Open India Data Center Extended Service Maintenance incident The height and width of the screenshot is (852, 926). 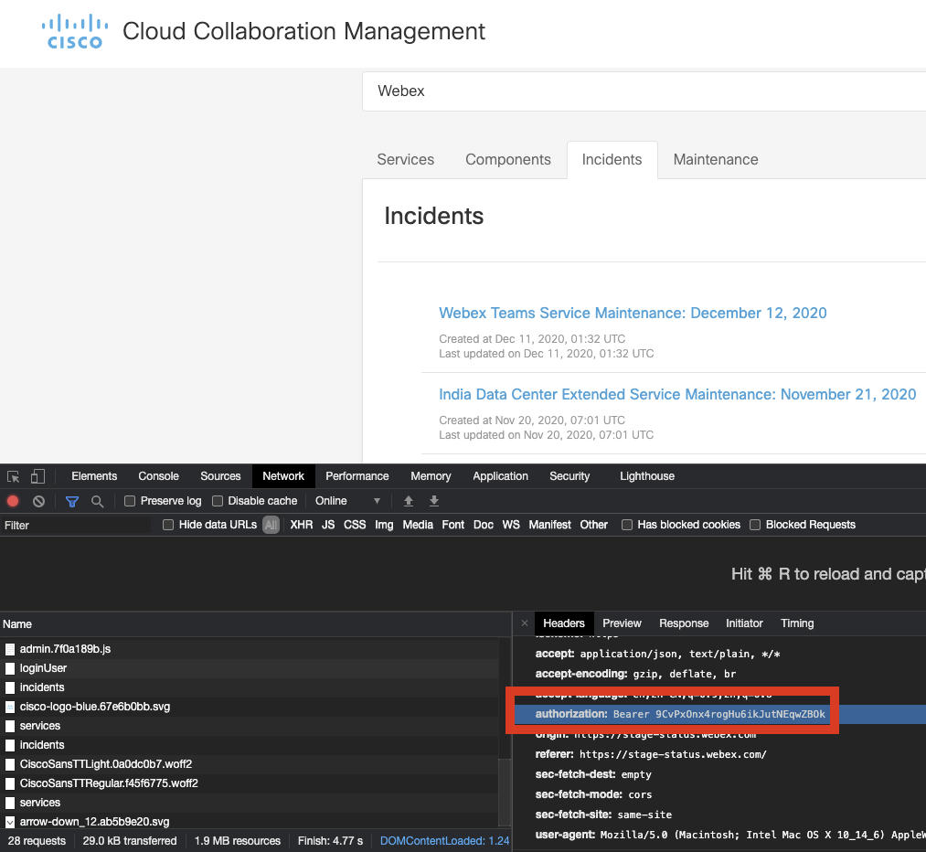tap(677, 395)
